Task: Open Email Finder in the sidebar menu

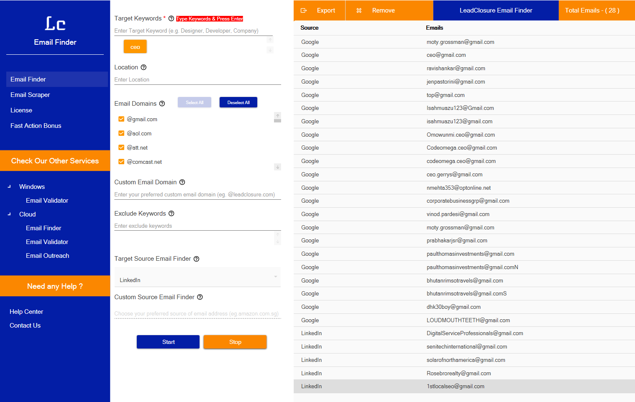Action: (57, 79)
